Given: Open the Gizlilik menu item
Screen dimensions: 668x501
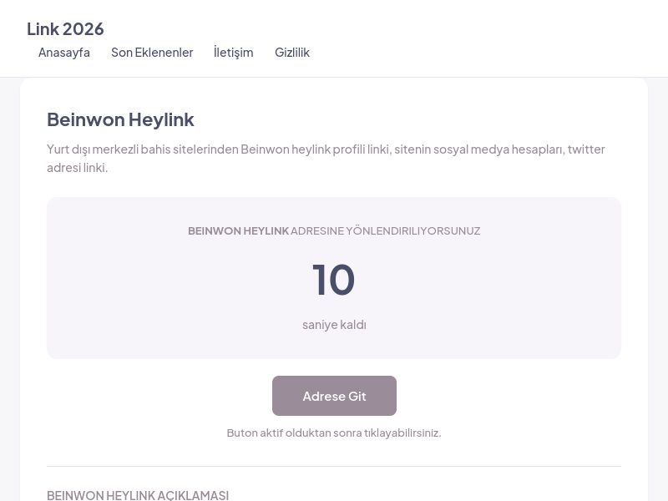Looking at the screenshot, I should click(x=291, y=53).
